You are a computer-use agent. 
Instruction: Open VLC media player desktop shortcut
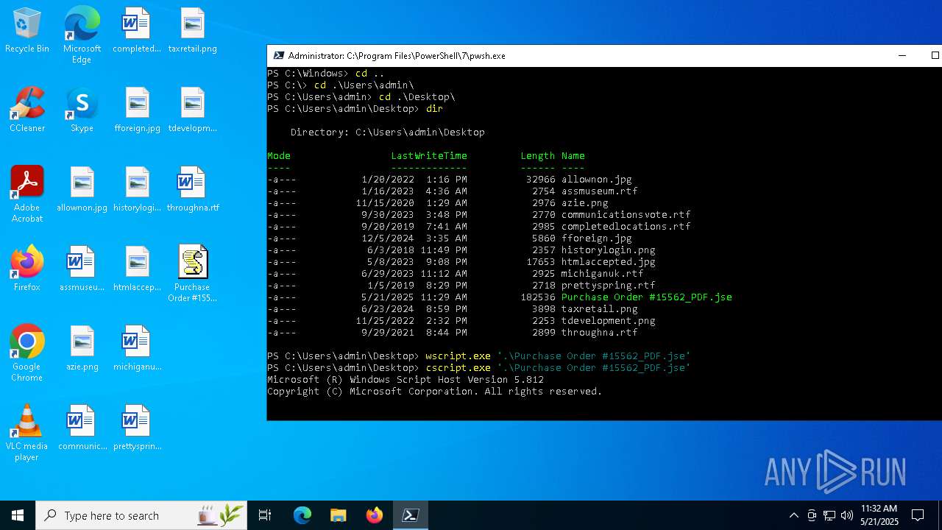pyautogui.click(x=27, y=433)
